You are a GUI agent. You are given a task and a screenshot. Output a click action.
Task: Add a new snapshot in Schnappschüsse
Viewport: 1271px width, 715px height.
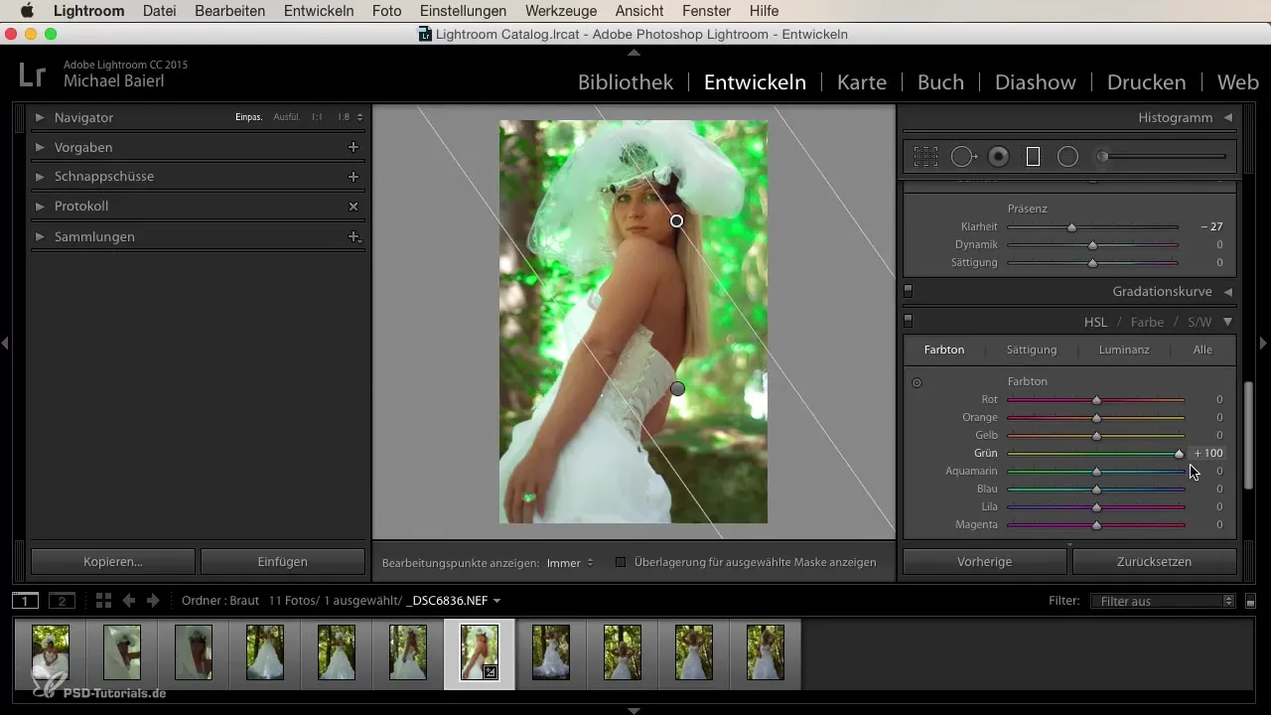coord(353,176)
